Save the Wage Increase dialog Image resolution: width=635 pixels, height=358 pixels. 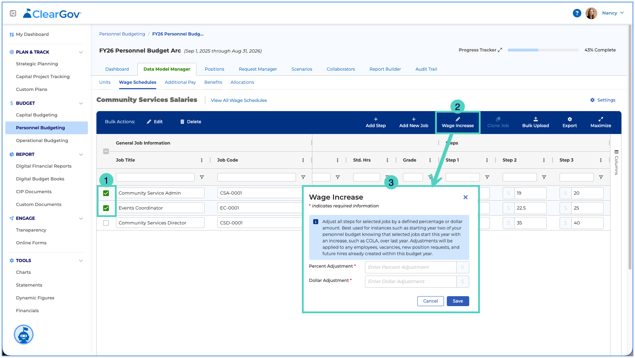[458, 301]
